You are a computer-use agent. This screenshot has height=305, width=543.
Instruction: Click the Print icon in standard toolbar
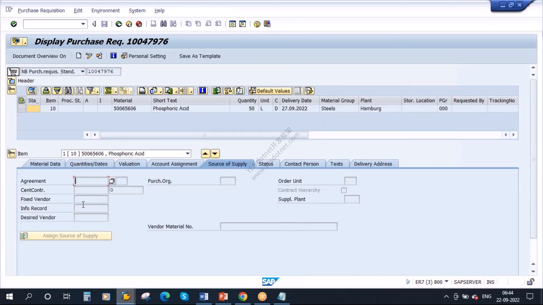(x=153, y=24)
